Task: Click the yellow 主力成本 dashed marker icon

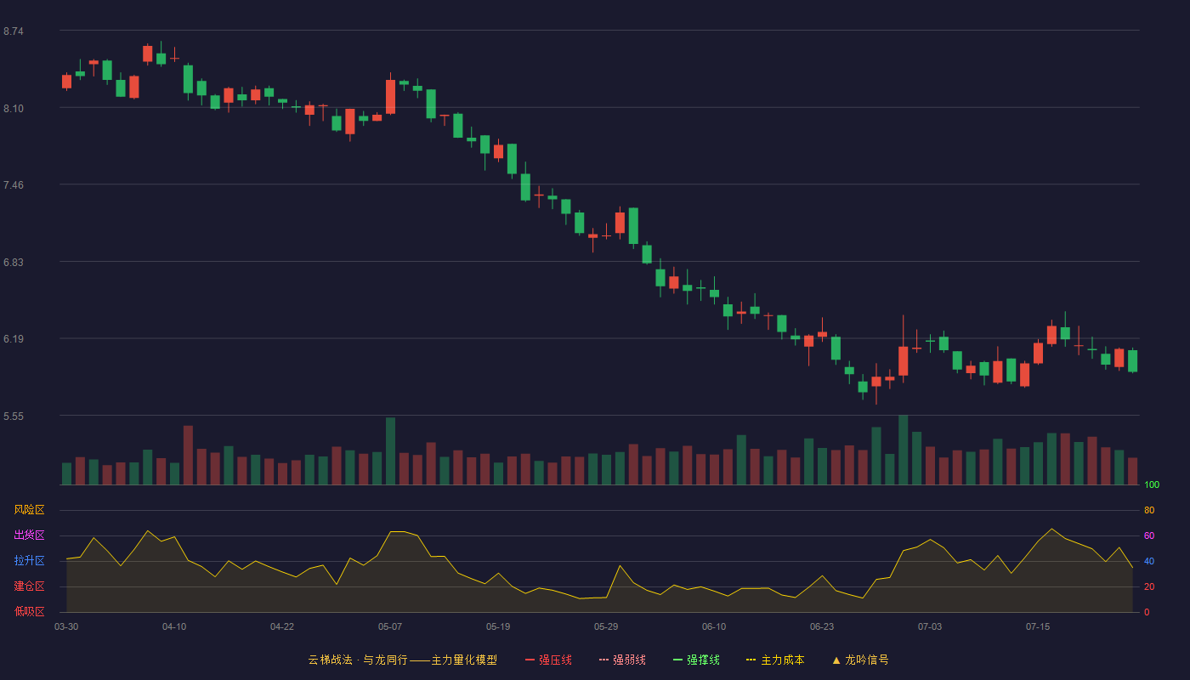Action: pyautogui.click(x=751, y=660)
